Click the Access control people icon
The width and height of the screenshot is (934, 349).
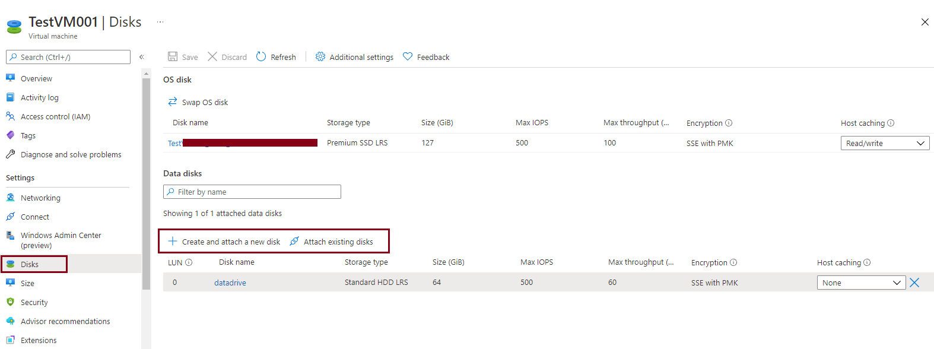[10, 116]
